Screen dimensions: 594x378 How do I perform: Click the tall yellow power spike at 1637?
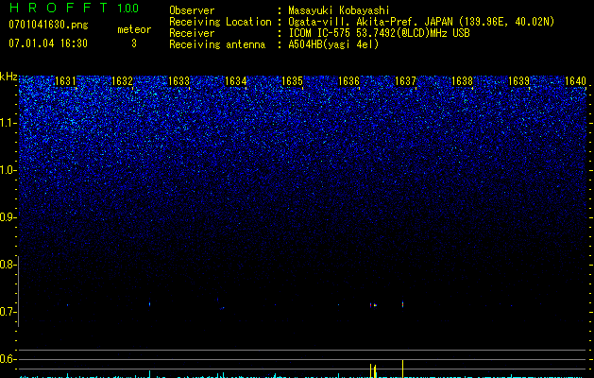(x=402, y=369)
